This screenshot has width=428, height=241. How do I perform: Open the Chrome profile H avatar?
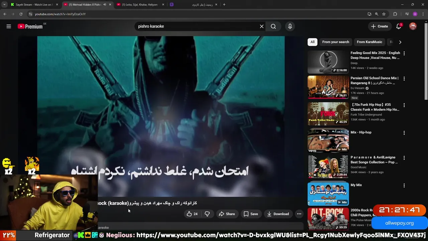(x=415, y=14)
